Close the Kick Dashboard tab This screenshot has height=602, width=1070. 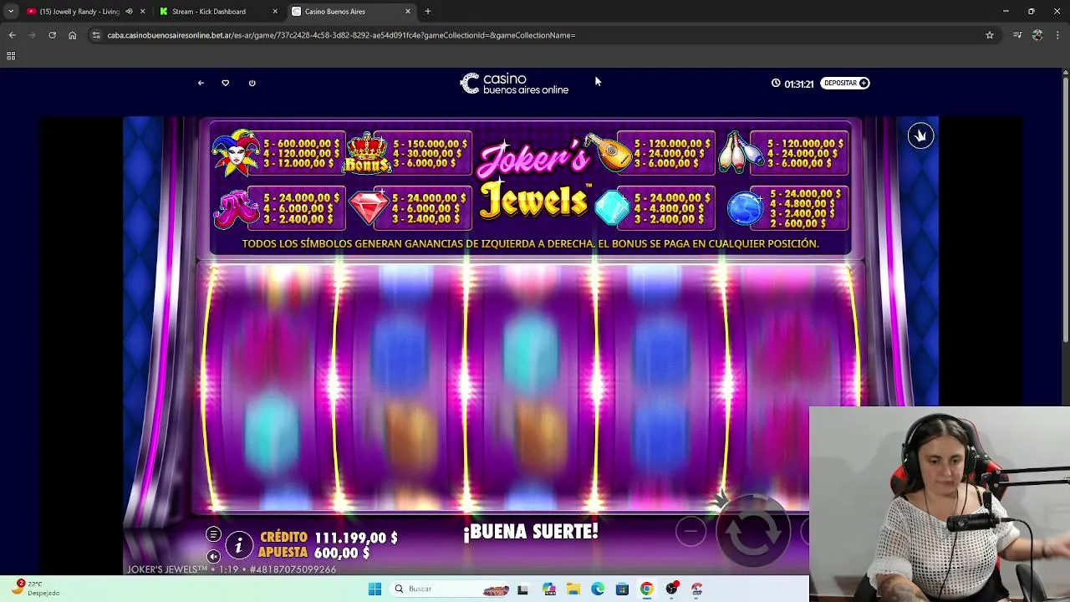pyautogui.click(x=275, y=12)
